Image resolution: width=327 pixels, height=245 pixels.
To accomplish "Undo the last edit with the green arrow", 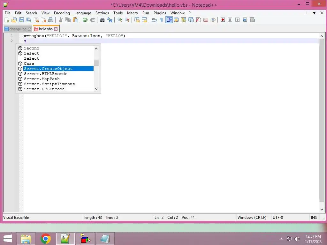I will [85, 20].
